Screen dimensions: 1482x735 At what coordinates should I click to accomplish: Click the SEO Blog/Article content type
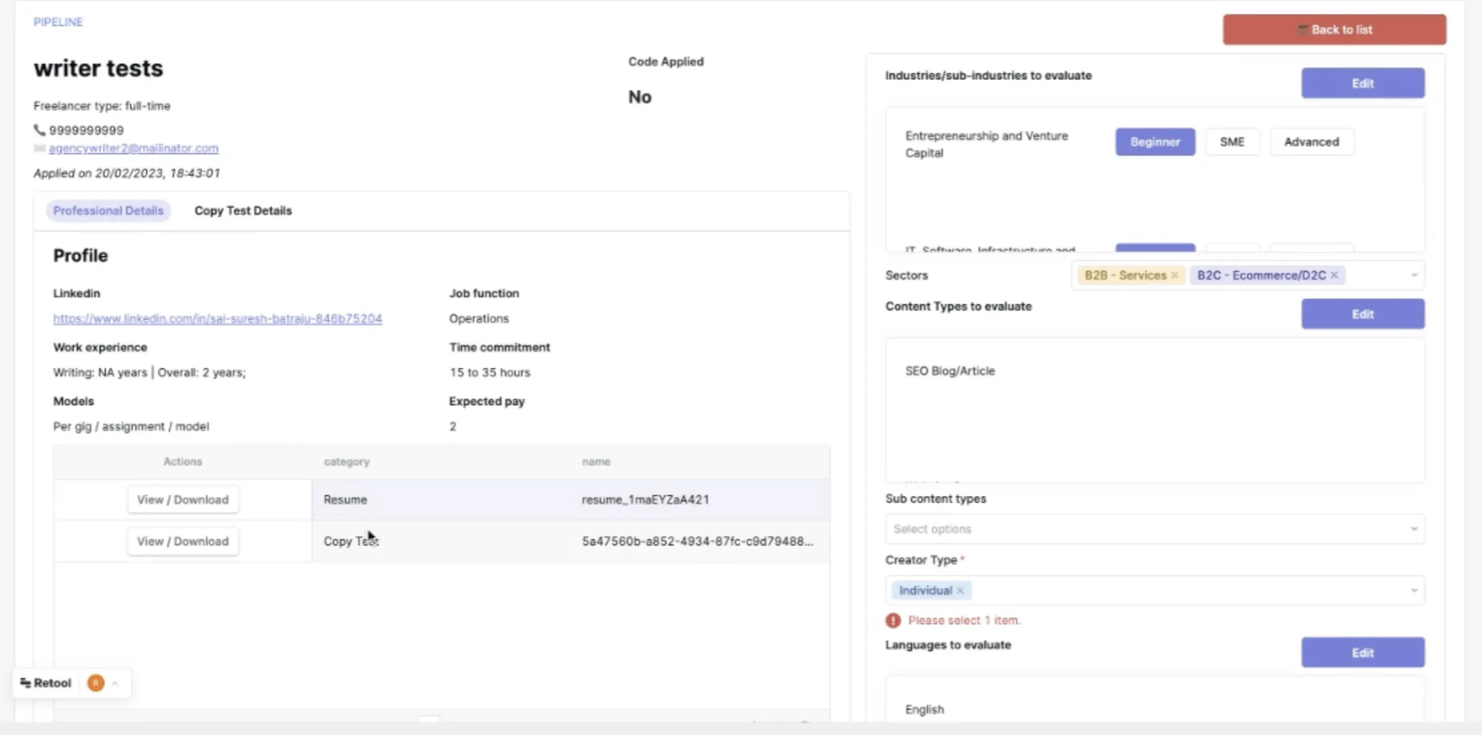tap(950, 371)
